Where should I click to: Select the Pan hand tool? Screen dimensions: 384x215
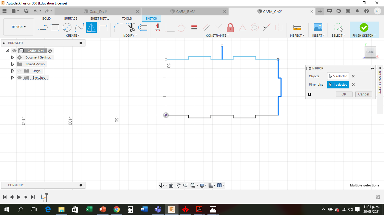(178, 185)
